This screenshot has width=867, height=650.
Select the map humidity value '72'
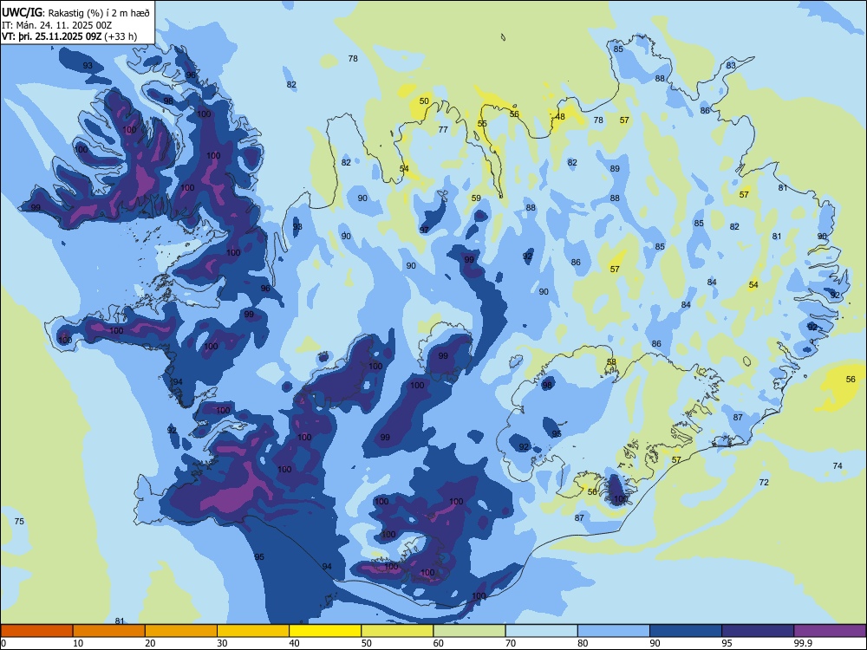764,483
